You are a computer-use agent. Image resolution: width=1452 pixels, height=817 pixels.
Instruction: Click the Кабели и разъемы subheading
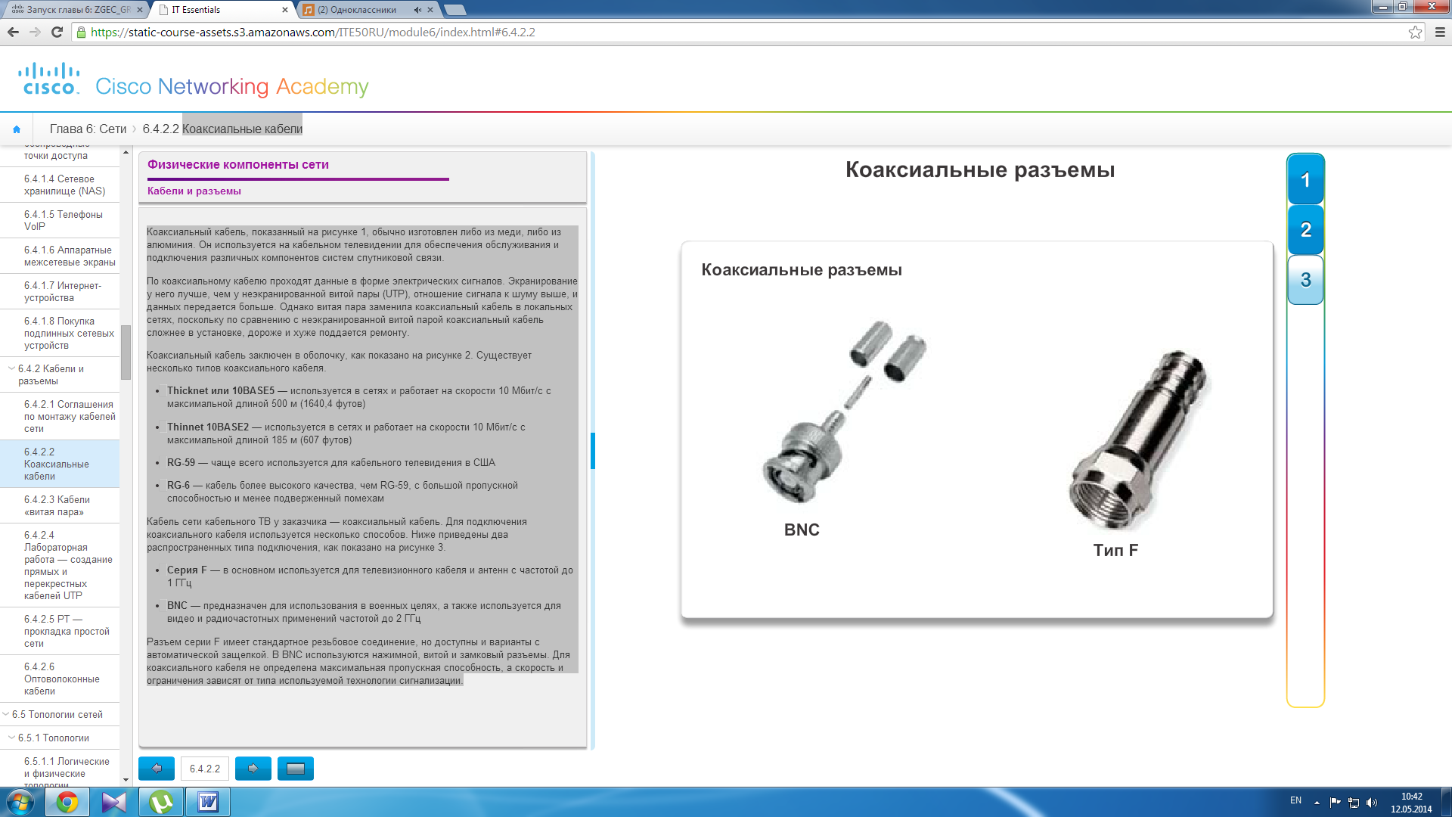(194, 191)
